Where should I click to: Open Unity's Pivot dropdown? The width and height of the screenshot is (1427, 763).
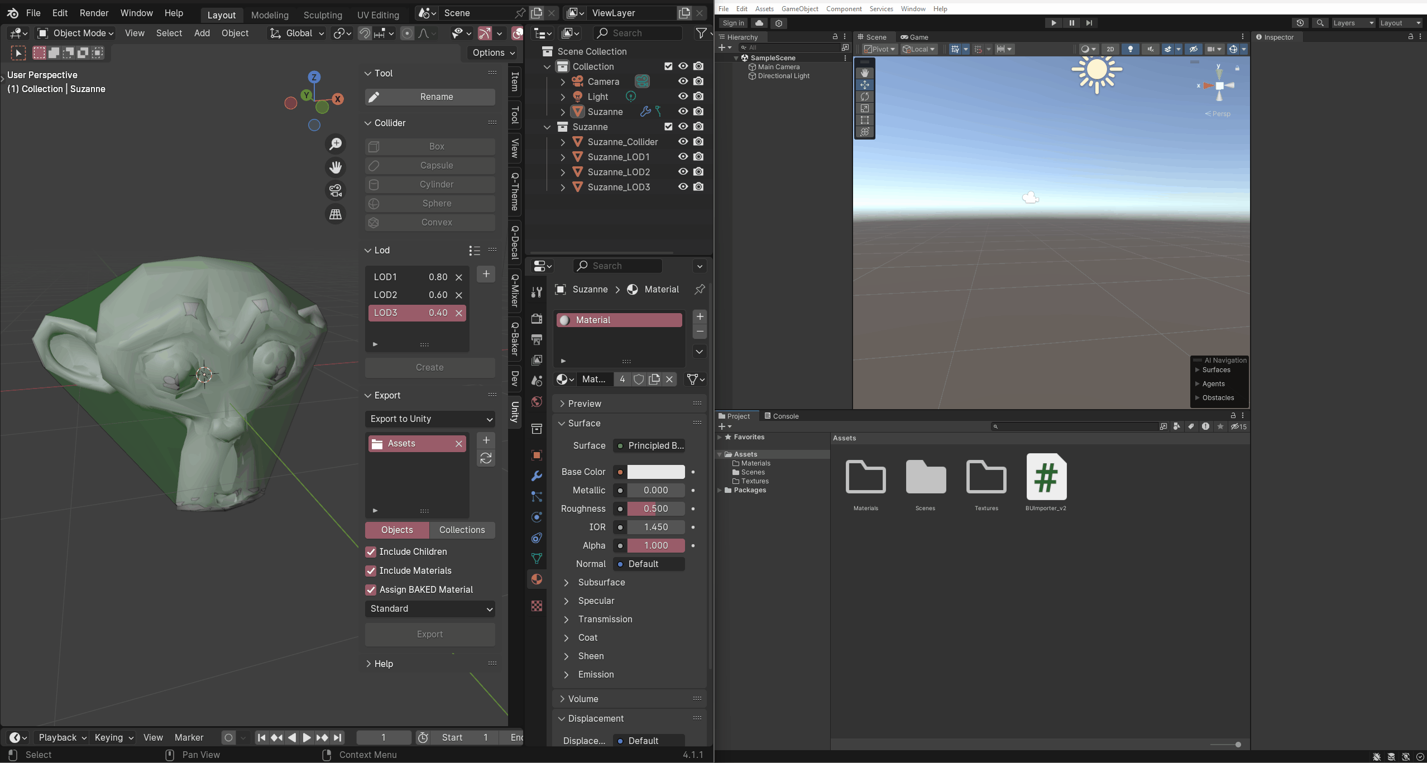tap(879, 49)
